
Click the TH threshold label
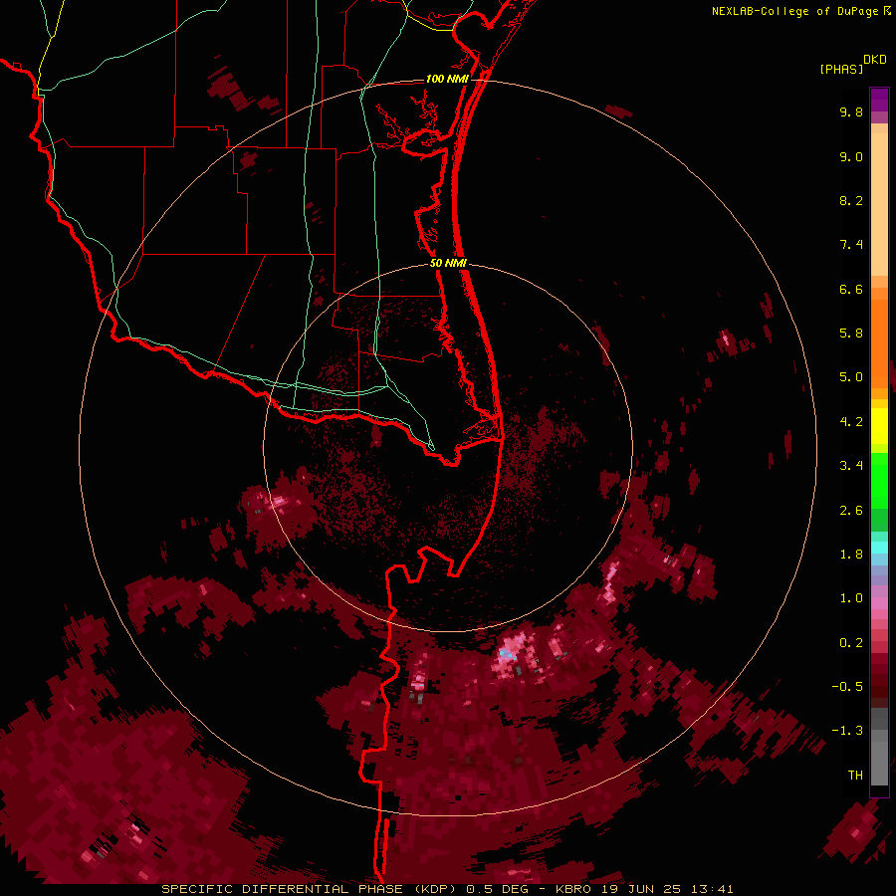click(x=855, y=776)
